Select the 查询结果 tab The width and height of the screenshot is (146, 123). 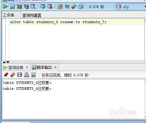[16, 68]
